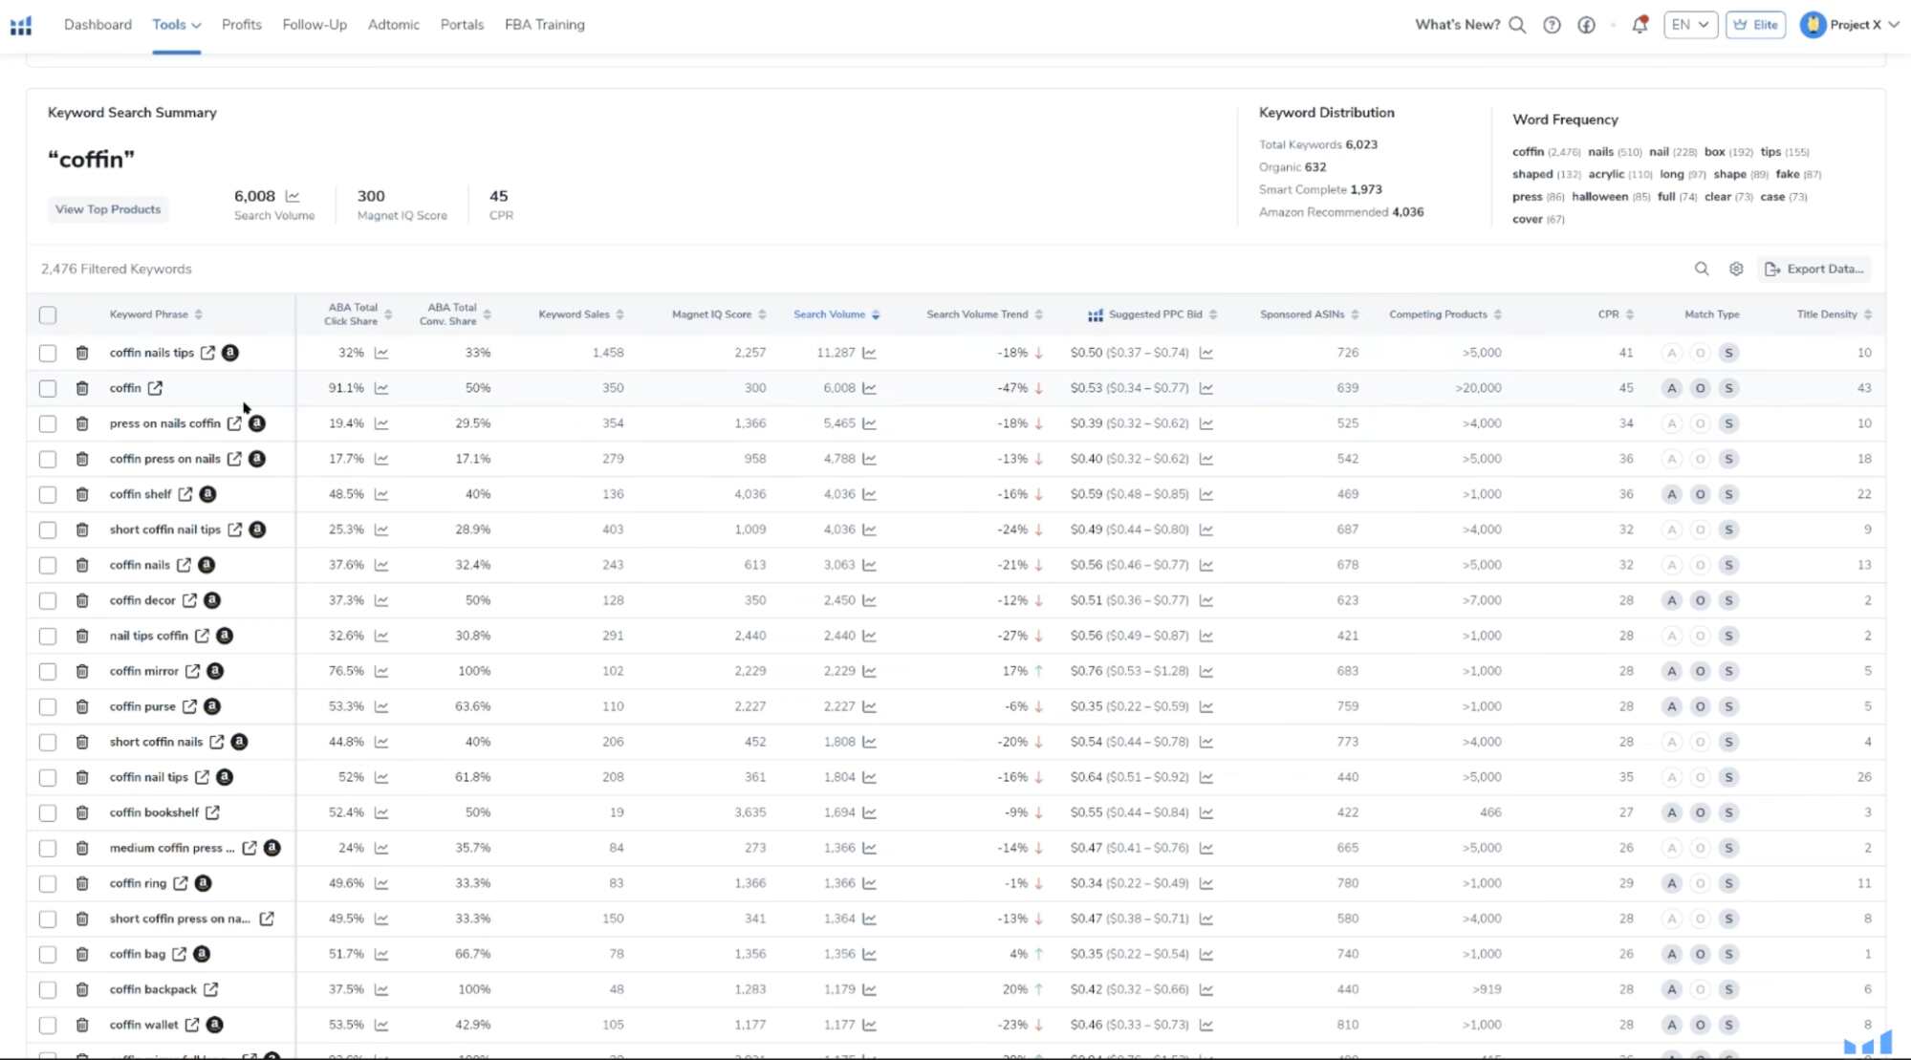Go to the Dashboard tab
This screenshot has width=1911, height=1060.
[98, 25]
